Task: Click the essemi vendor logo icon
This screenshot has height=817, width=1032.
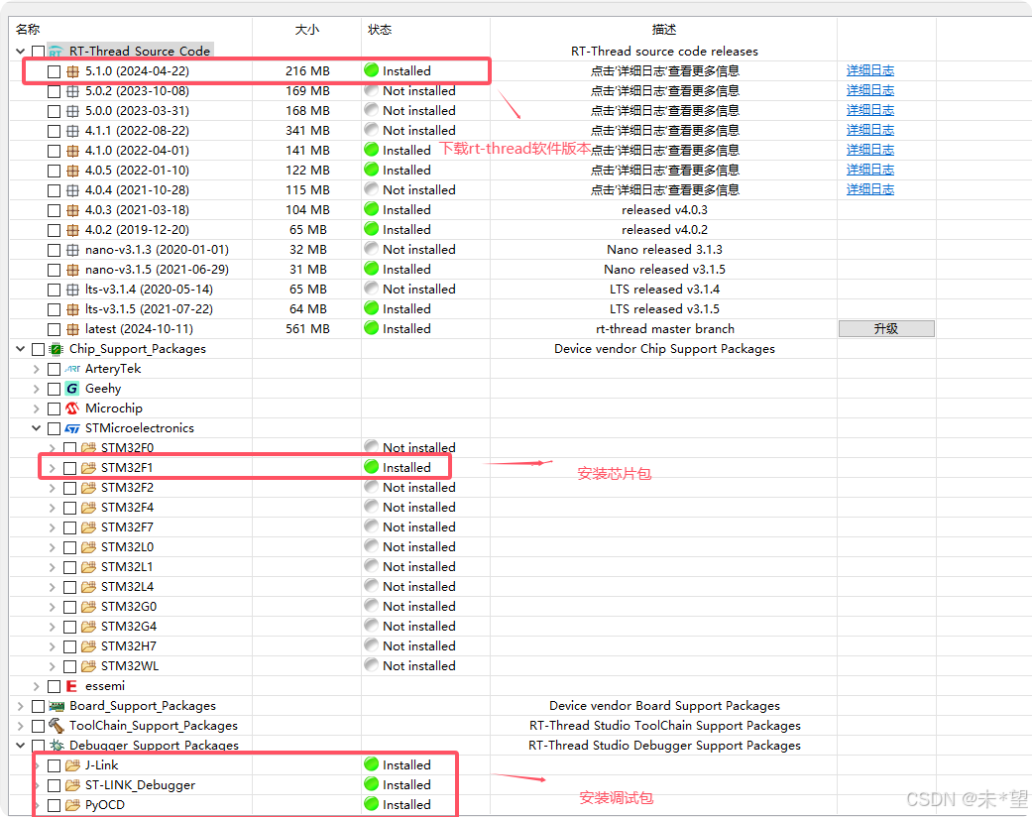Action: [x=72, y=686]
